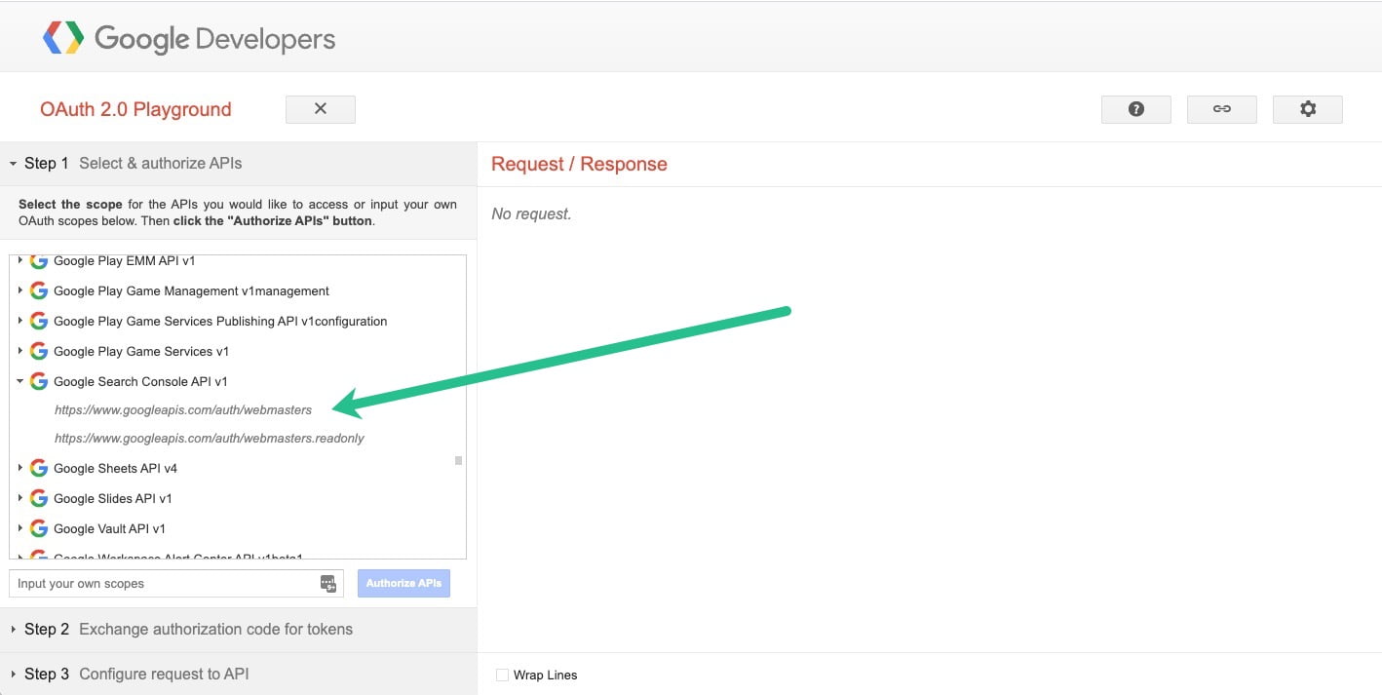Click the scope picker icon in the scopes field
1382x695 pixels.
click(328, 582)
